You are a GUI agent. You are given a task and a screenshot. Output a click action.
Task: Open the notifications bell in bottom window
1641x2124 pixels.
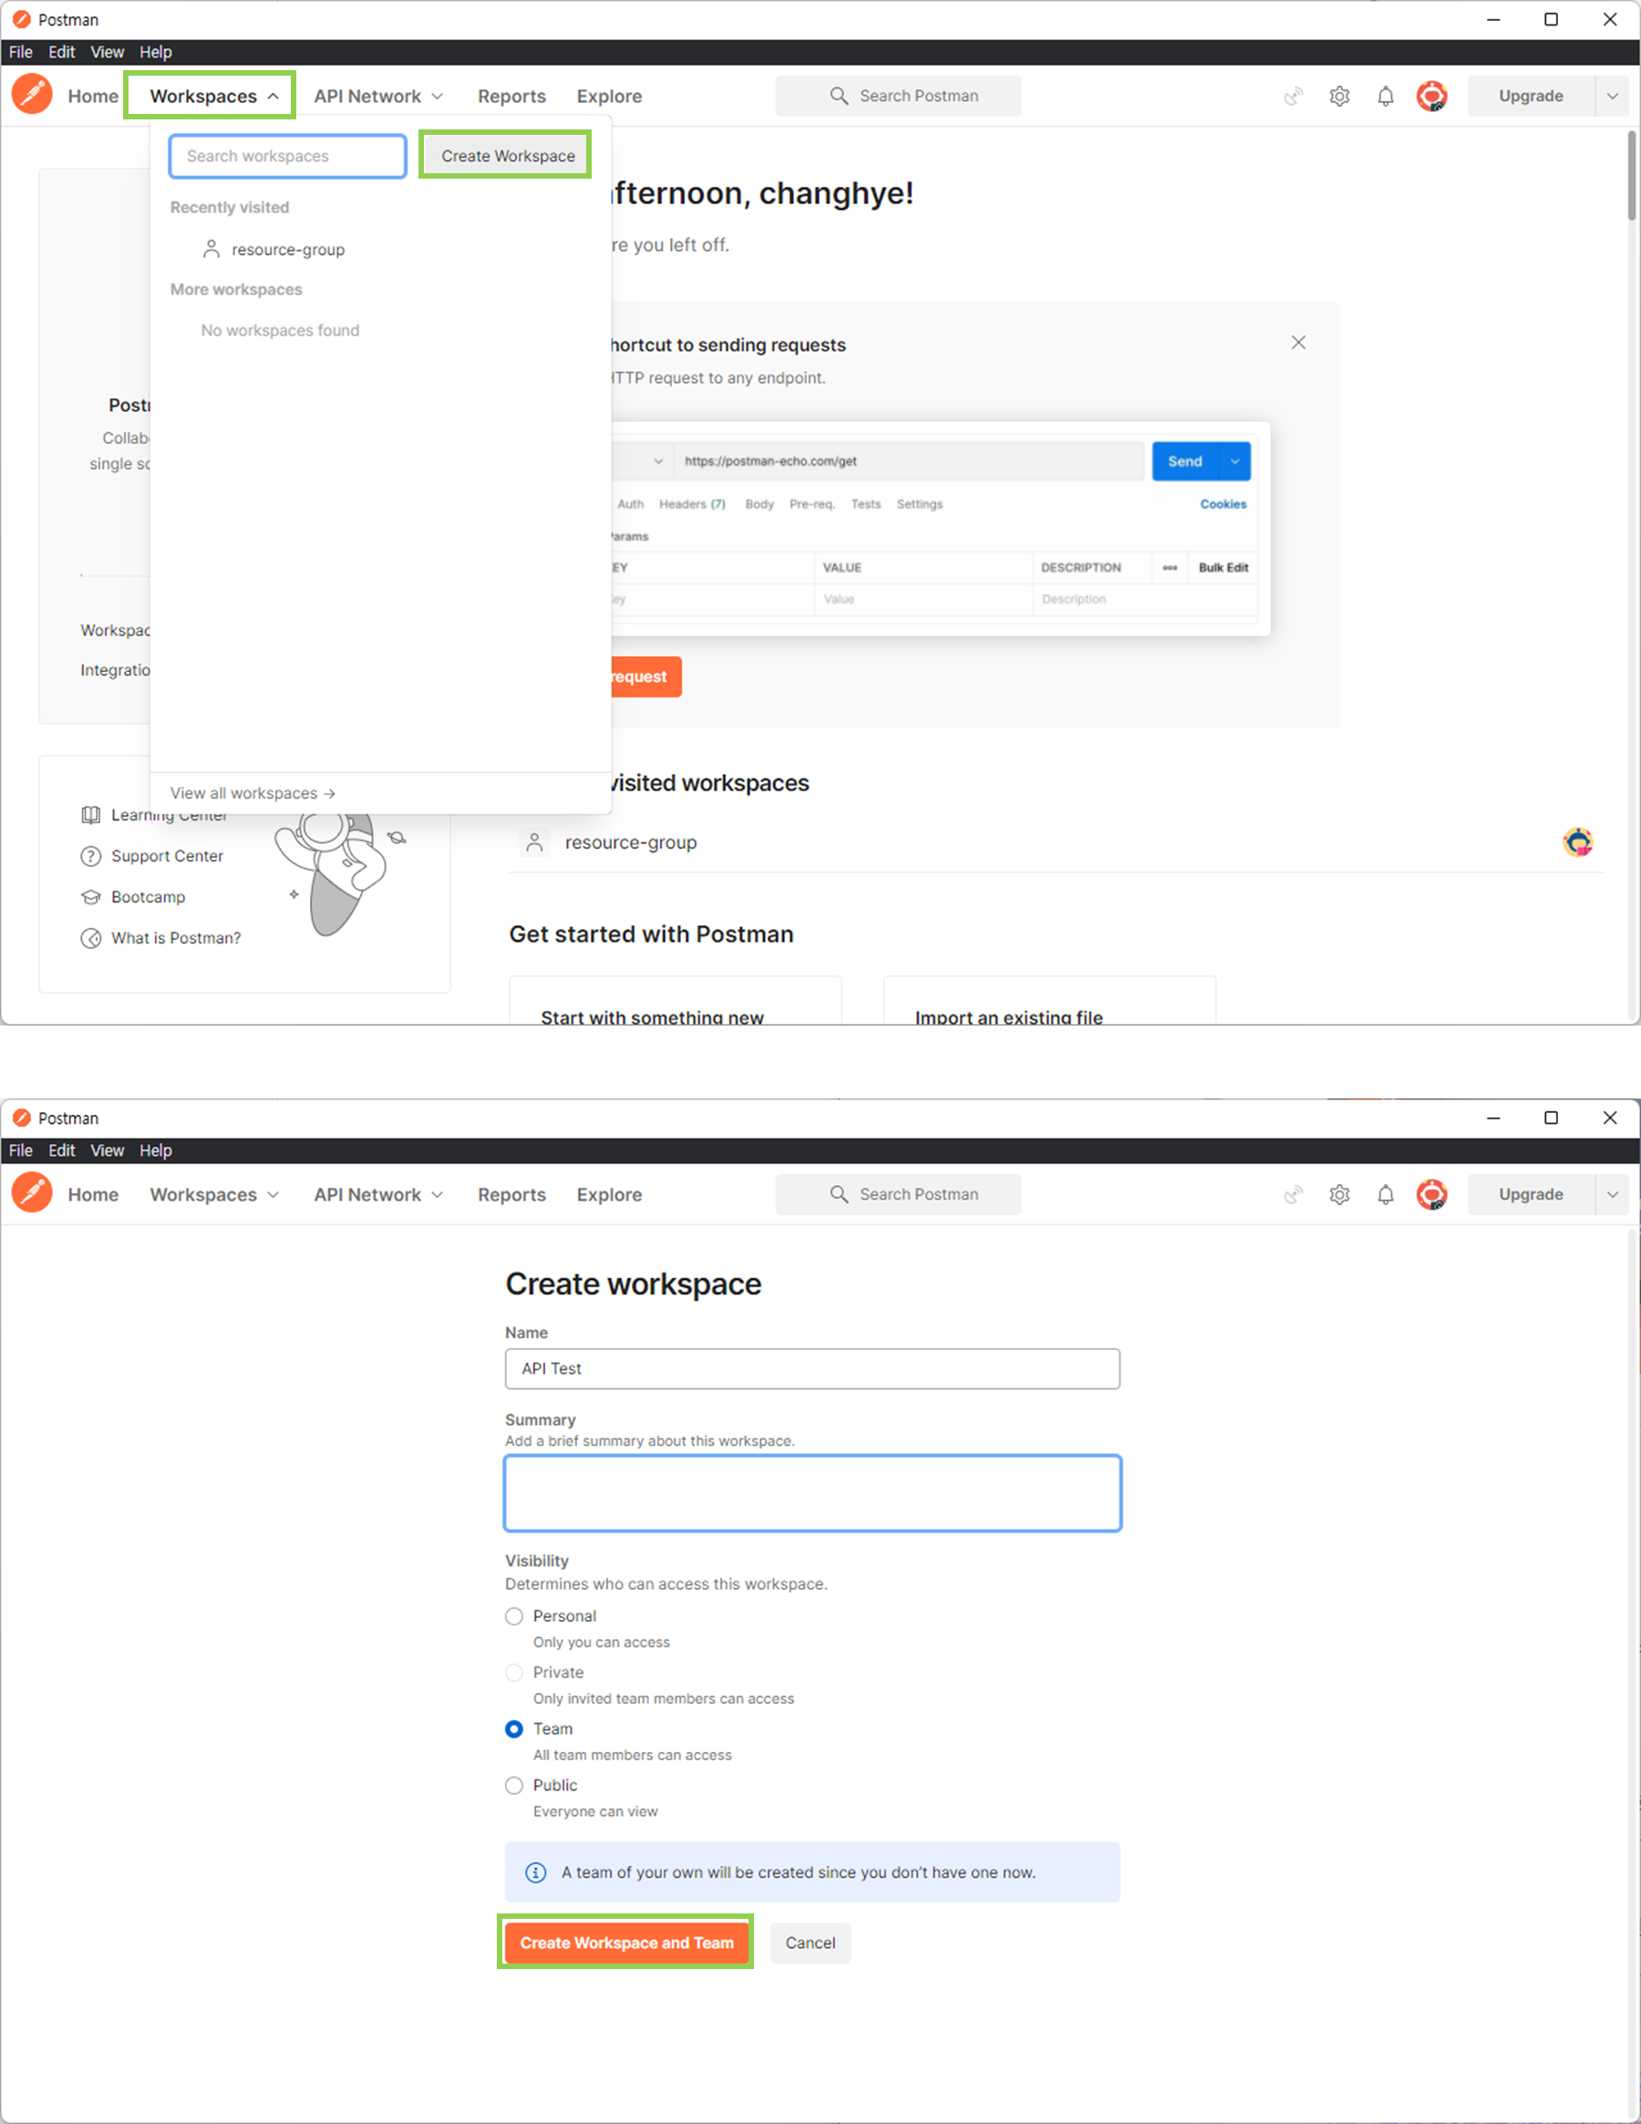[x=1385, y=1194]
